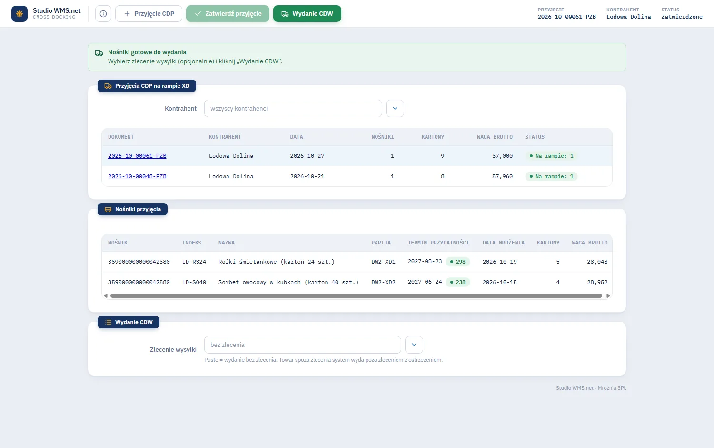Image resolution: width=714 pixels, height=448 pixels.
Task: Click list icon in Wydanie CDW header
Action: click(x=108, y=322)
